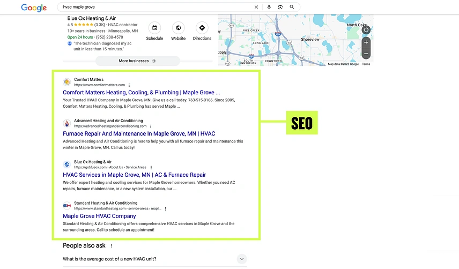Click the magnifying glass search icon
The width and height of the screenshot is (459, 269).
pos(292,7)
